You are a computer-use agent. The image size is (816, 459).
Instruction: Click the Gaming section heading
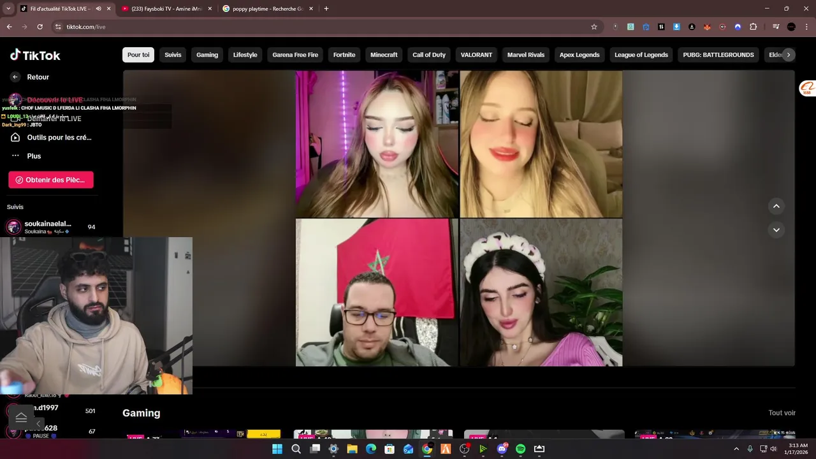pos(142,413)
